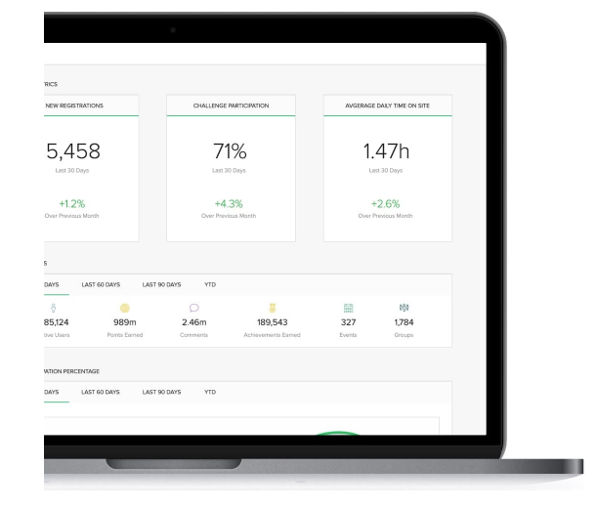The height and width of the screenshot is (508, 597).
Task: Click the Events calendar icon
Action: [349, 308]
